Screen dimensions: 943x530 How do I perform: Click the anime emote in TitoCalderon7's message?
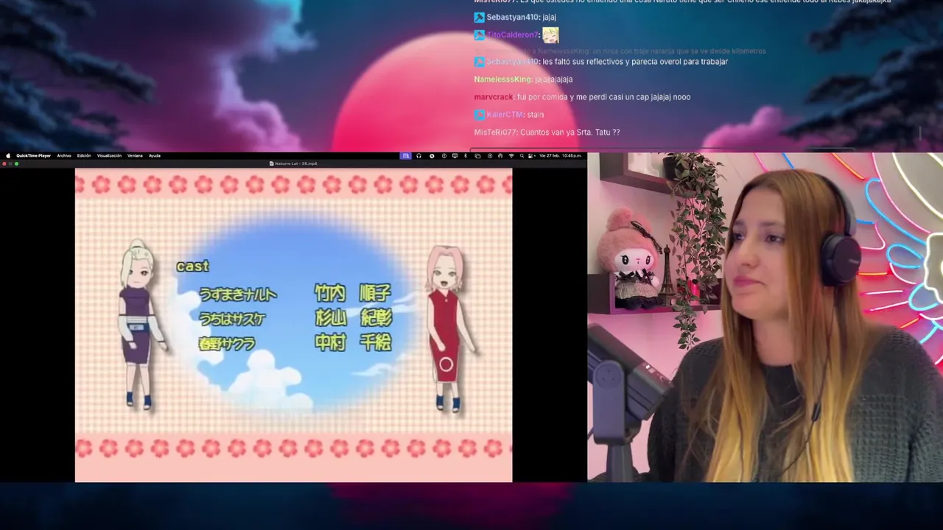[x=550, y=35]
